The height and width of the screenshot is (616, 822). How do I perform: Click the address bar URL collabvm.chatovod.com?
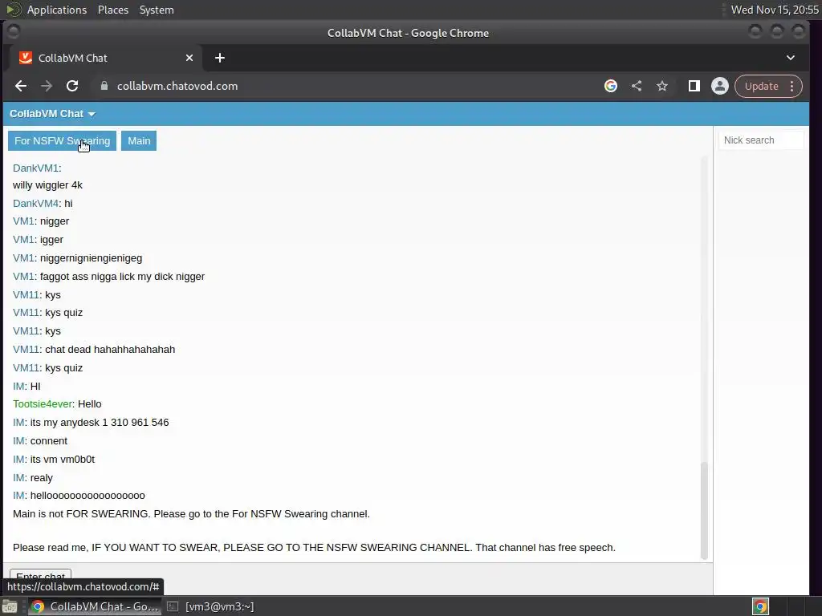(x=177, y=86)
